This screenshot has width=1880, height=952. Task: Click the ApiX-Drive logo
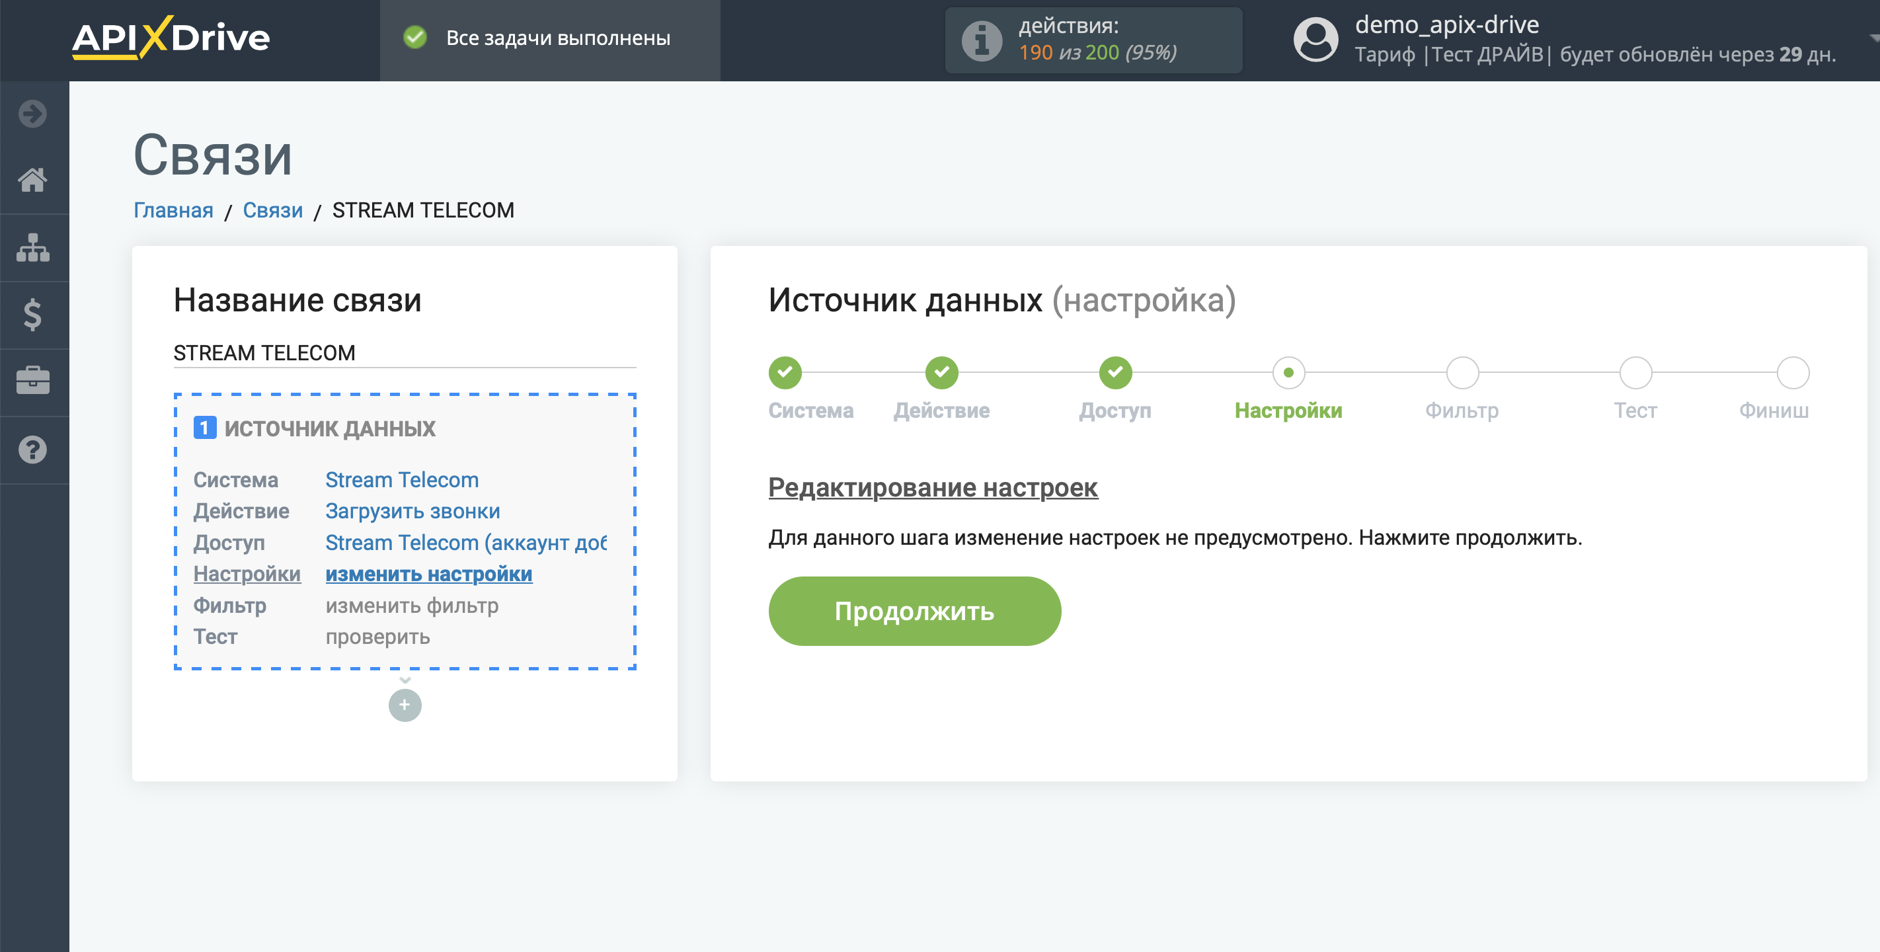171,37
